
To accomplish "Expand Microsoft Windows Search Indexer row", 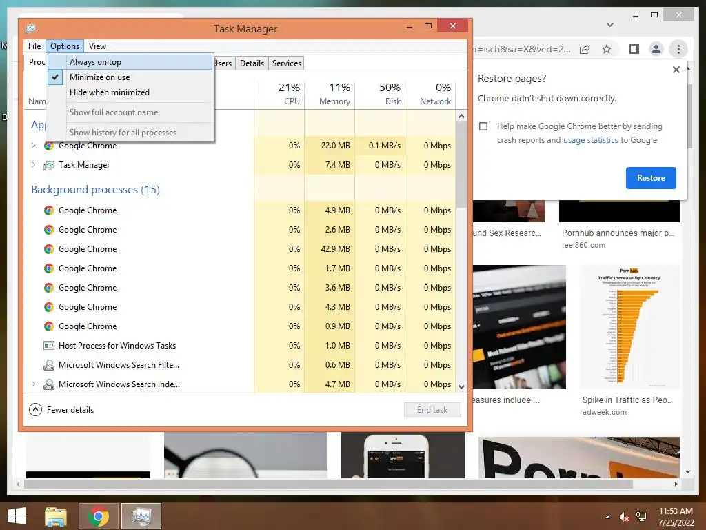I will pos(33,384).
